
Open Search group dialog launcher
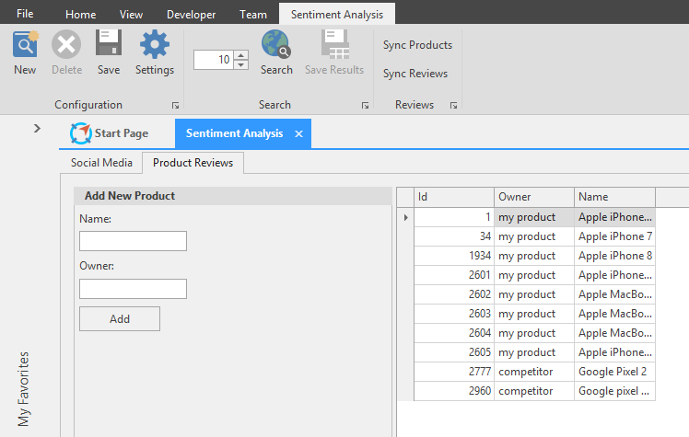click(x=365, y=105)
